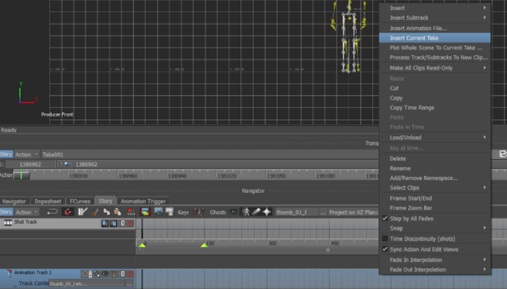The width and height of the screenshot is (507, 289).
Task: Open Project on XZ Plane dropdown
Action: click(x=353, y=212)
